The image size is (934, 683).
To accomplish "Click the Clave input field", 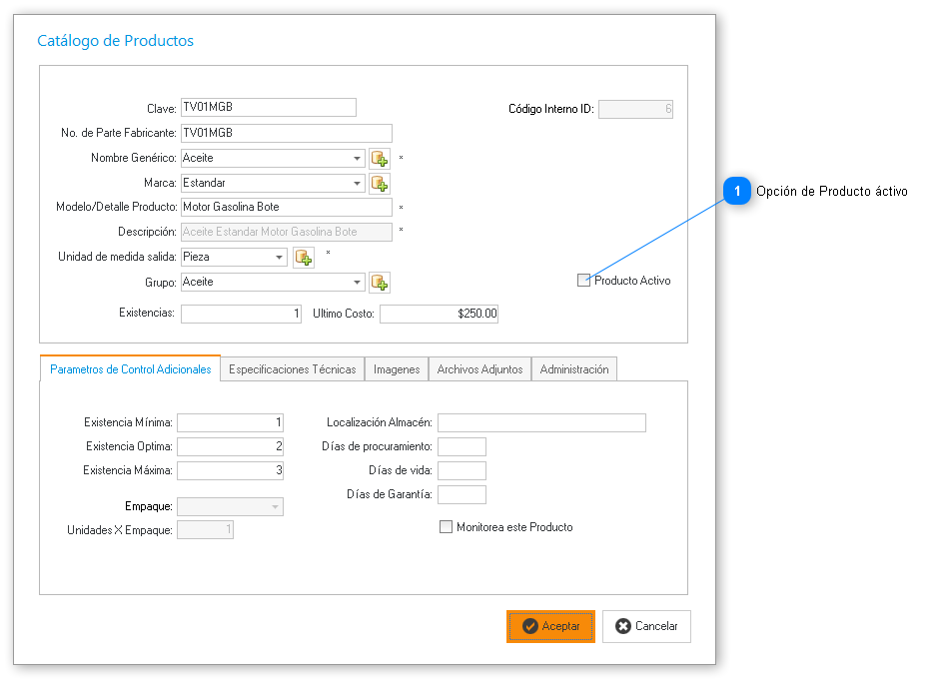I will [267, 108].
